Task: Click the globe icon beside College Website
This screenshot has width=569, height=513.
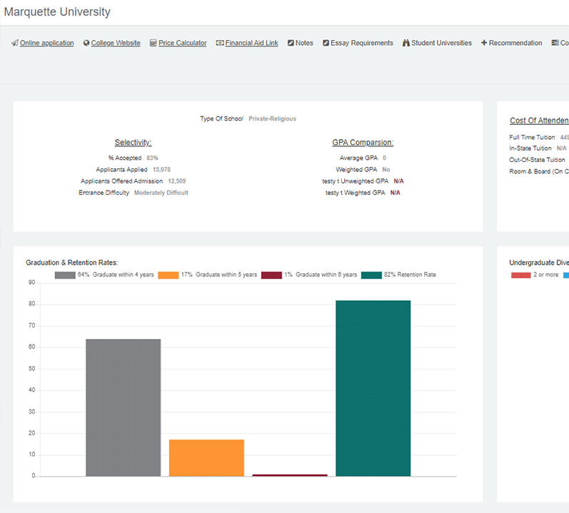Action: 86,43
